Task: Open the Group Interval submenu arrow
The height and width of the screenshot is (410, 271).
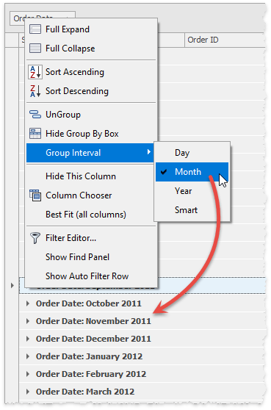Action: 148,152
